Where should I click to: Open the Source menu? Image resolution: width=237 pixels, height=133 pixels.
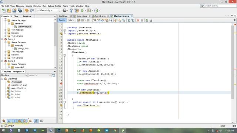coord(29,6)
